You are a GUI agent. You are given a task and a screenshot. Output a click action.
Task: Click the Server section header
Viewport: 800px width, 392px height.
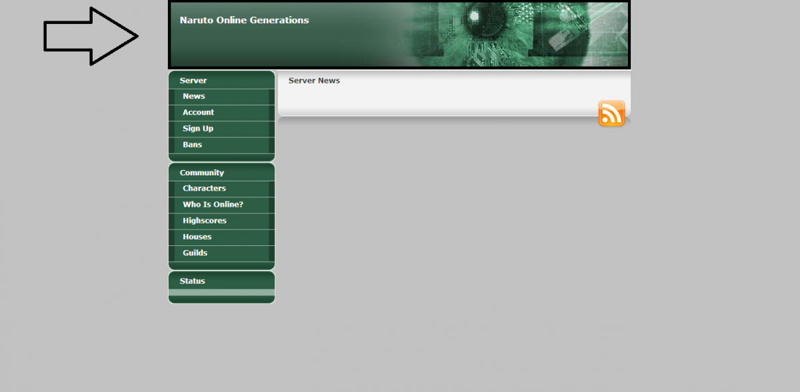point(193,81)
